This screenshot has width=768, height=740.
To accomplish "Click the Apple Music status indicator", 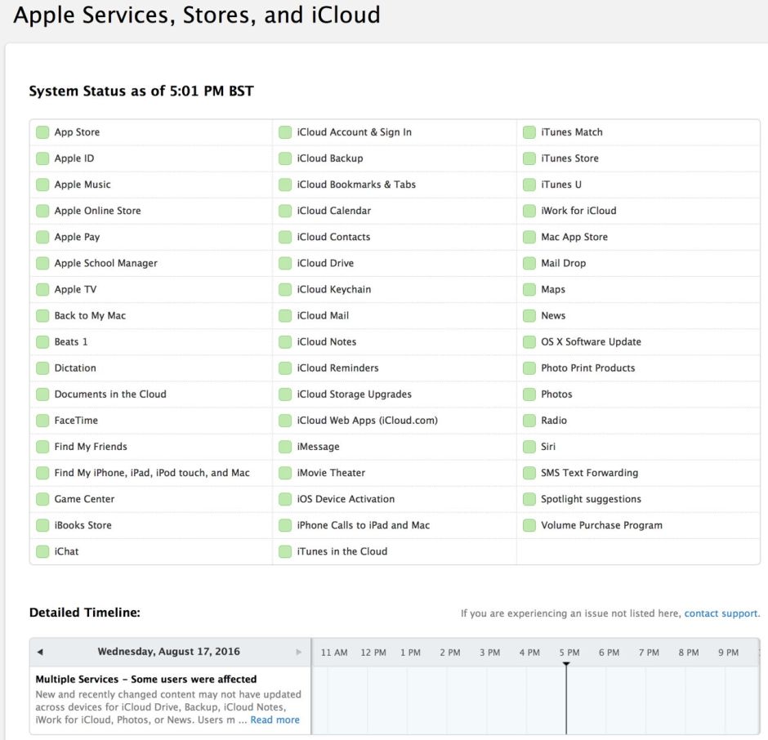I will (42, 184).
